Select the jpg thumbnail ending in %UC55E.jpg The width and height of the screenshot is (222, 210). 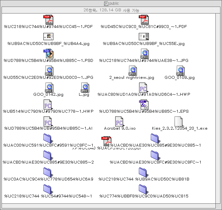[x=143, y=37]
